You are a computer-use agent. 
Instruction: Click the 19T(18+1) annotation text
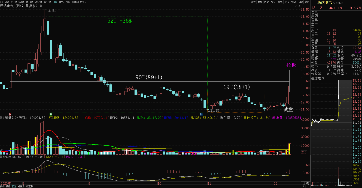237,87
